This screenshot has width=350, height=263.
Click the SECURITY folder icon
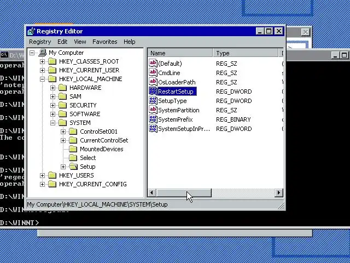click(x=63, y=105)
